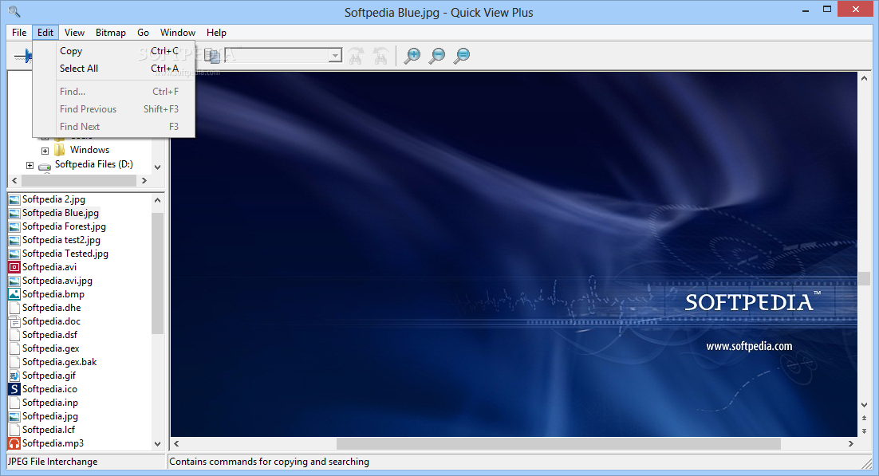Click the image scroll down single arrow
This screenshot has height=476, width=879.
point(864,405)
